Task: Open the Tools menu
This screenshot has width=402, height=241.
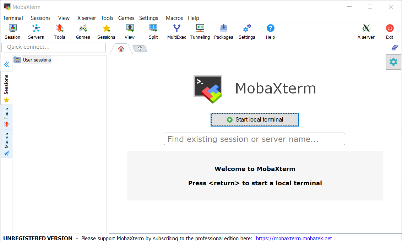Action: [x=107, y=18]
